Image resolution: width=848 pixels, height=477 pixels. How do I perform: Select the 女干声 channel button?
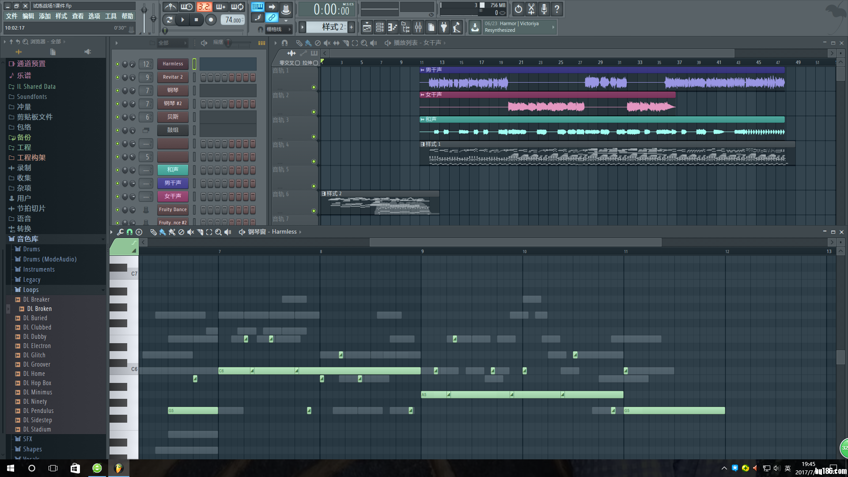click(173, 197)
